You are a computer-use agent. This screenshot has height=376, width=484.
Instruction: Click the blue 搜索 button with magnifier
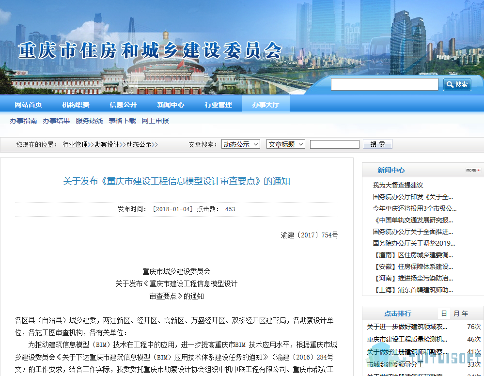(457, 84)
